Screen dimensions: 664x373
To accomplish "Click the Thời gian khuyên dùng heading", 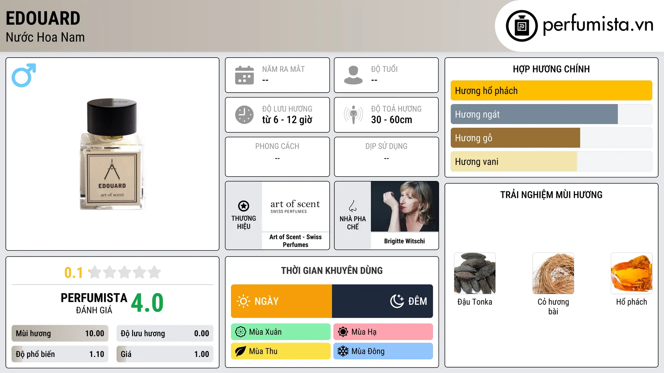I will click(x=332, y=270).
